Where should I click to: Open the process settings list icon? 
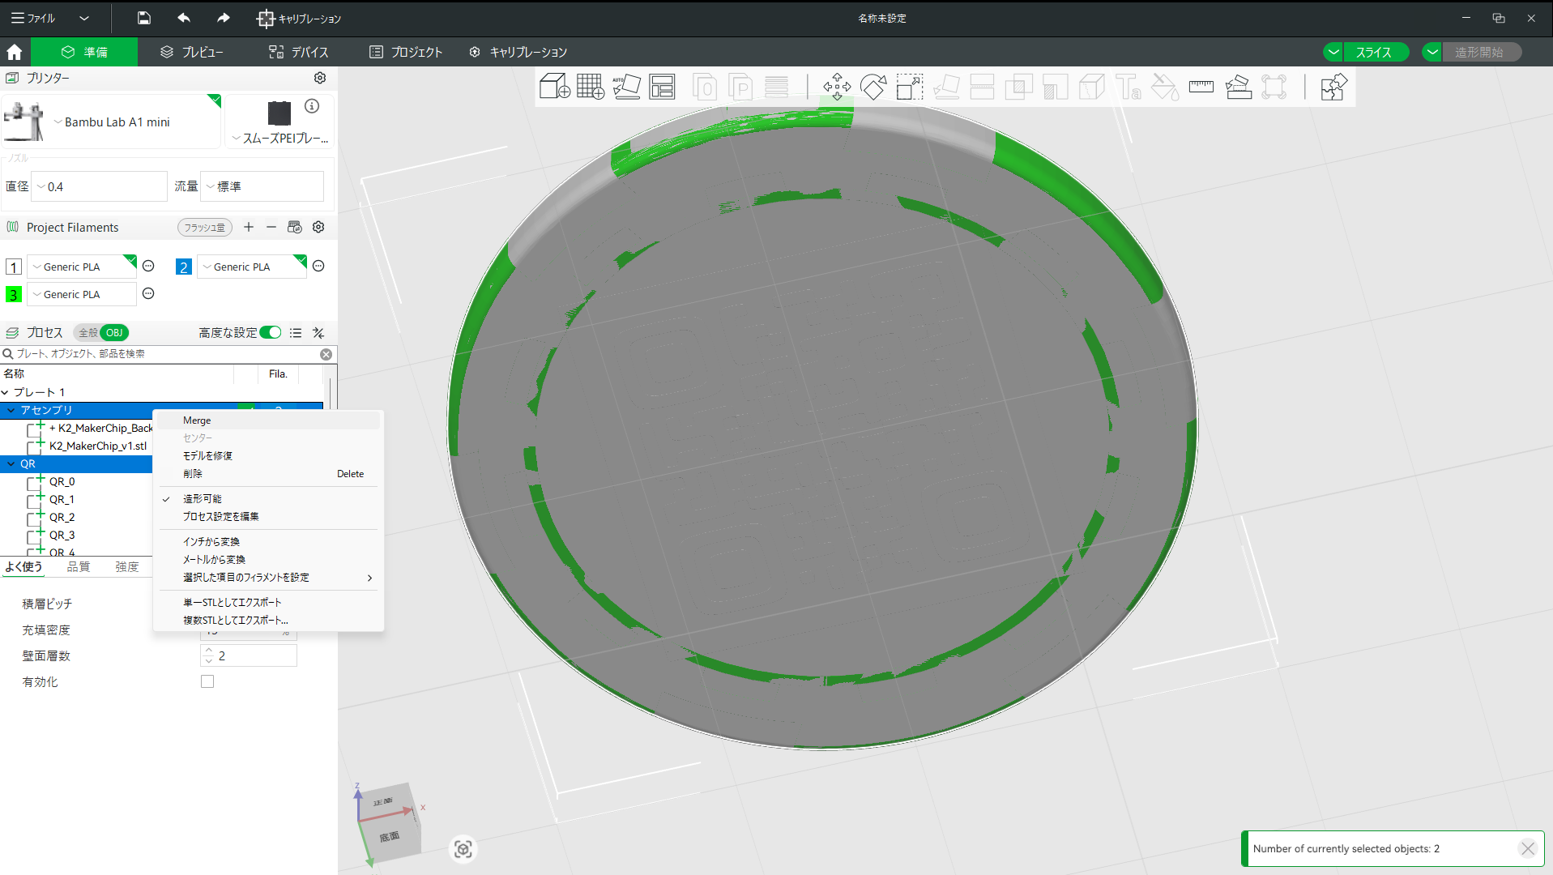tap(296, 333)
